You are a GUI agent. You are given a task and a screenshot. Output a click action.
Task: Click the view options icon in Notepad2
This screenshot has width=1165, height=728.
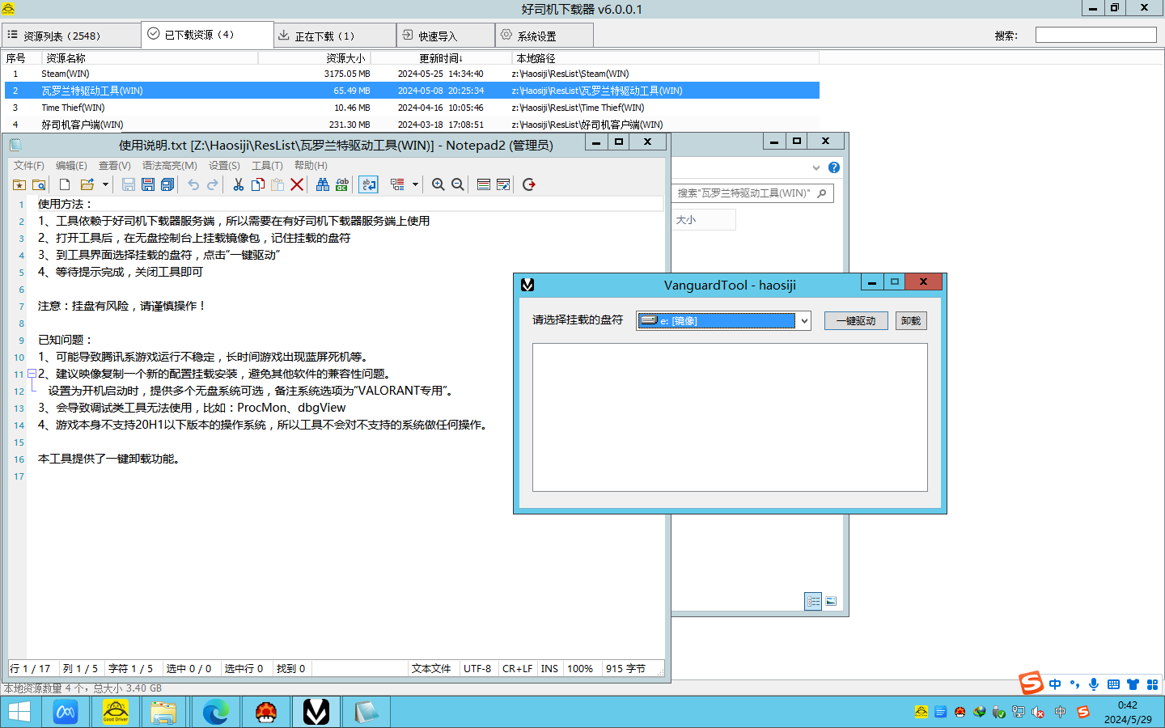(x=397, y=184)
